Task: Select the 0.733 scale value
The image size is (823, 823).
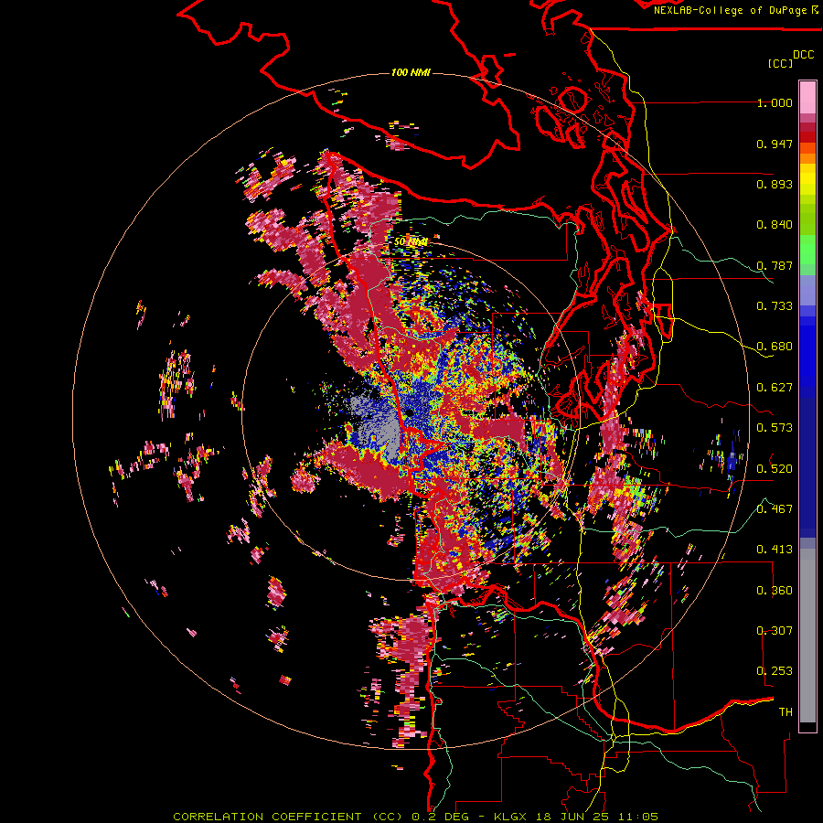Action: (775, 306)
